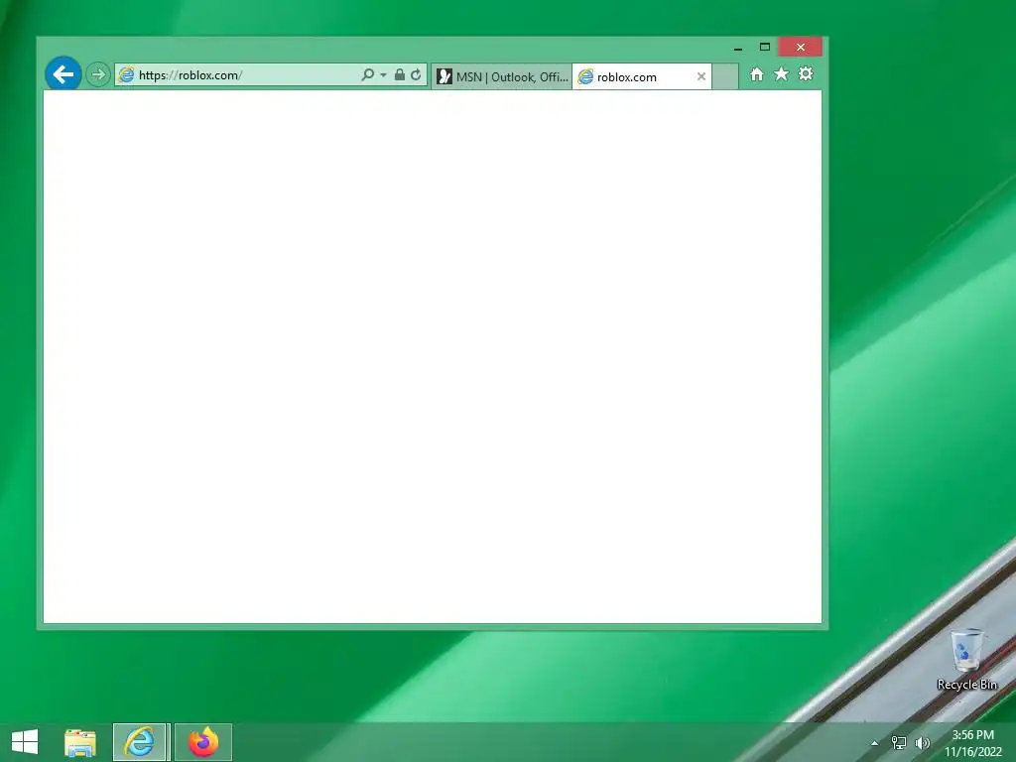This screenshot has height=762, width=1016.
Task: Open Favorites with the star icon
Action: click(782, 73)
